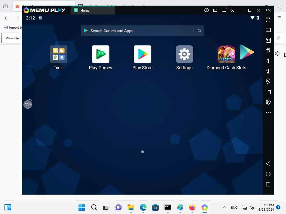The width and height of the screenshot is (286, 214).
Task: Switch to the Home tab in MEmu
Action: [93, 10]
